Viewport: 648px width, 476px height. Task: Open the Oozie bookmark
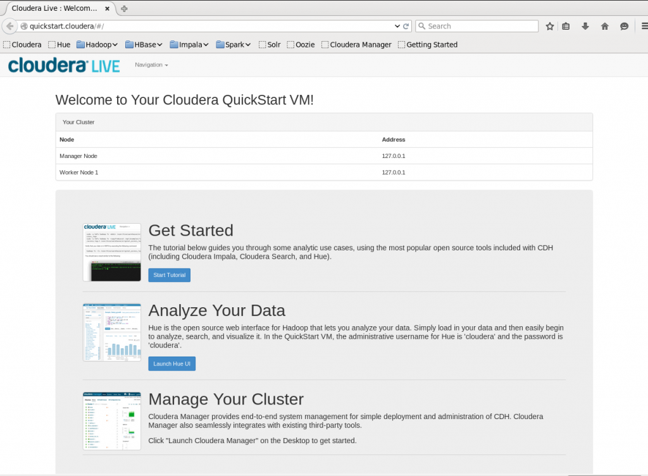301,45
